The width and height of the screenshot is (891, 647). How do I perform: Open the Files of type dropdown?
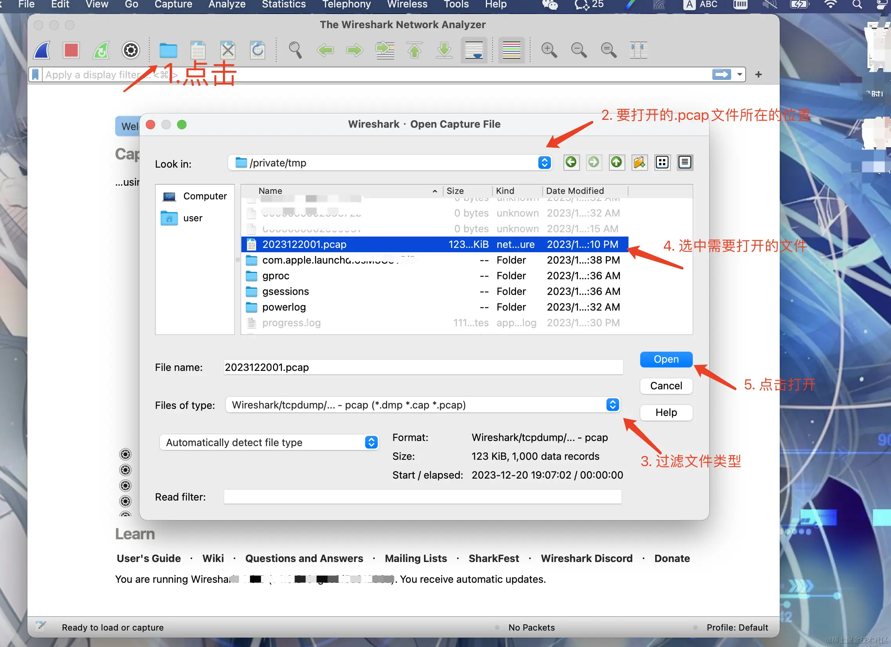click(x=612, y=405)
